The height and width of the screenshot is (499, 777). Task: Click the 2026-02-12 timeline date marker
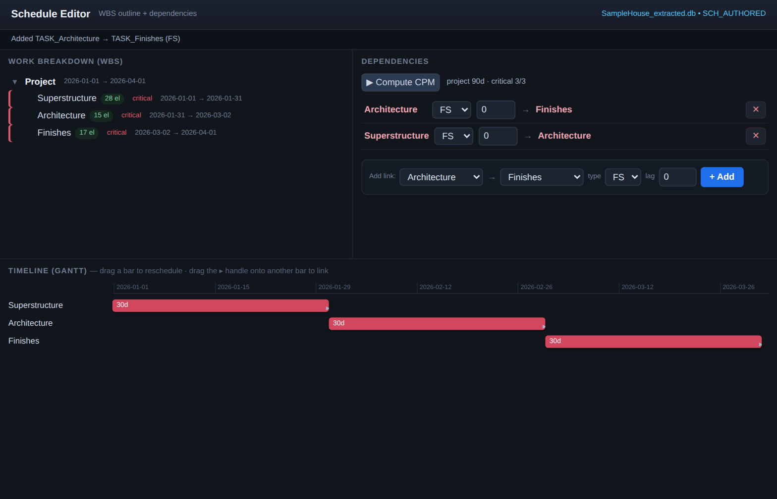[436, 287]
